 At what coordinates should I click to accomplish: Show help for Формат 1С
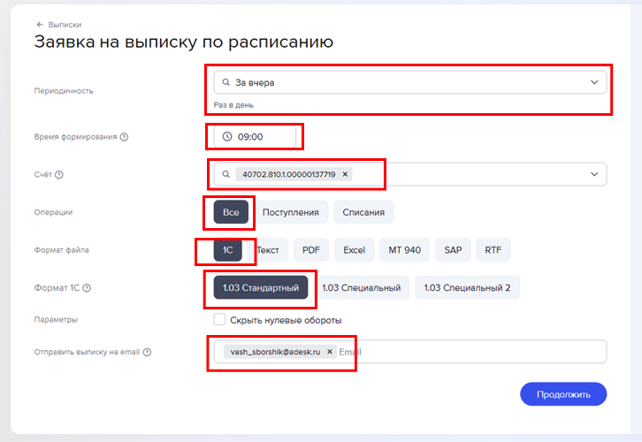click(x=87, y=288)
